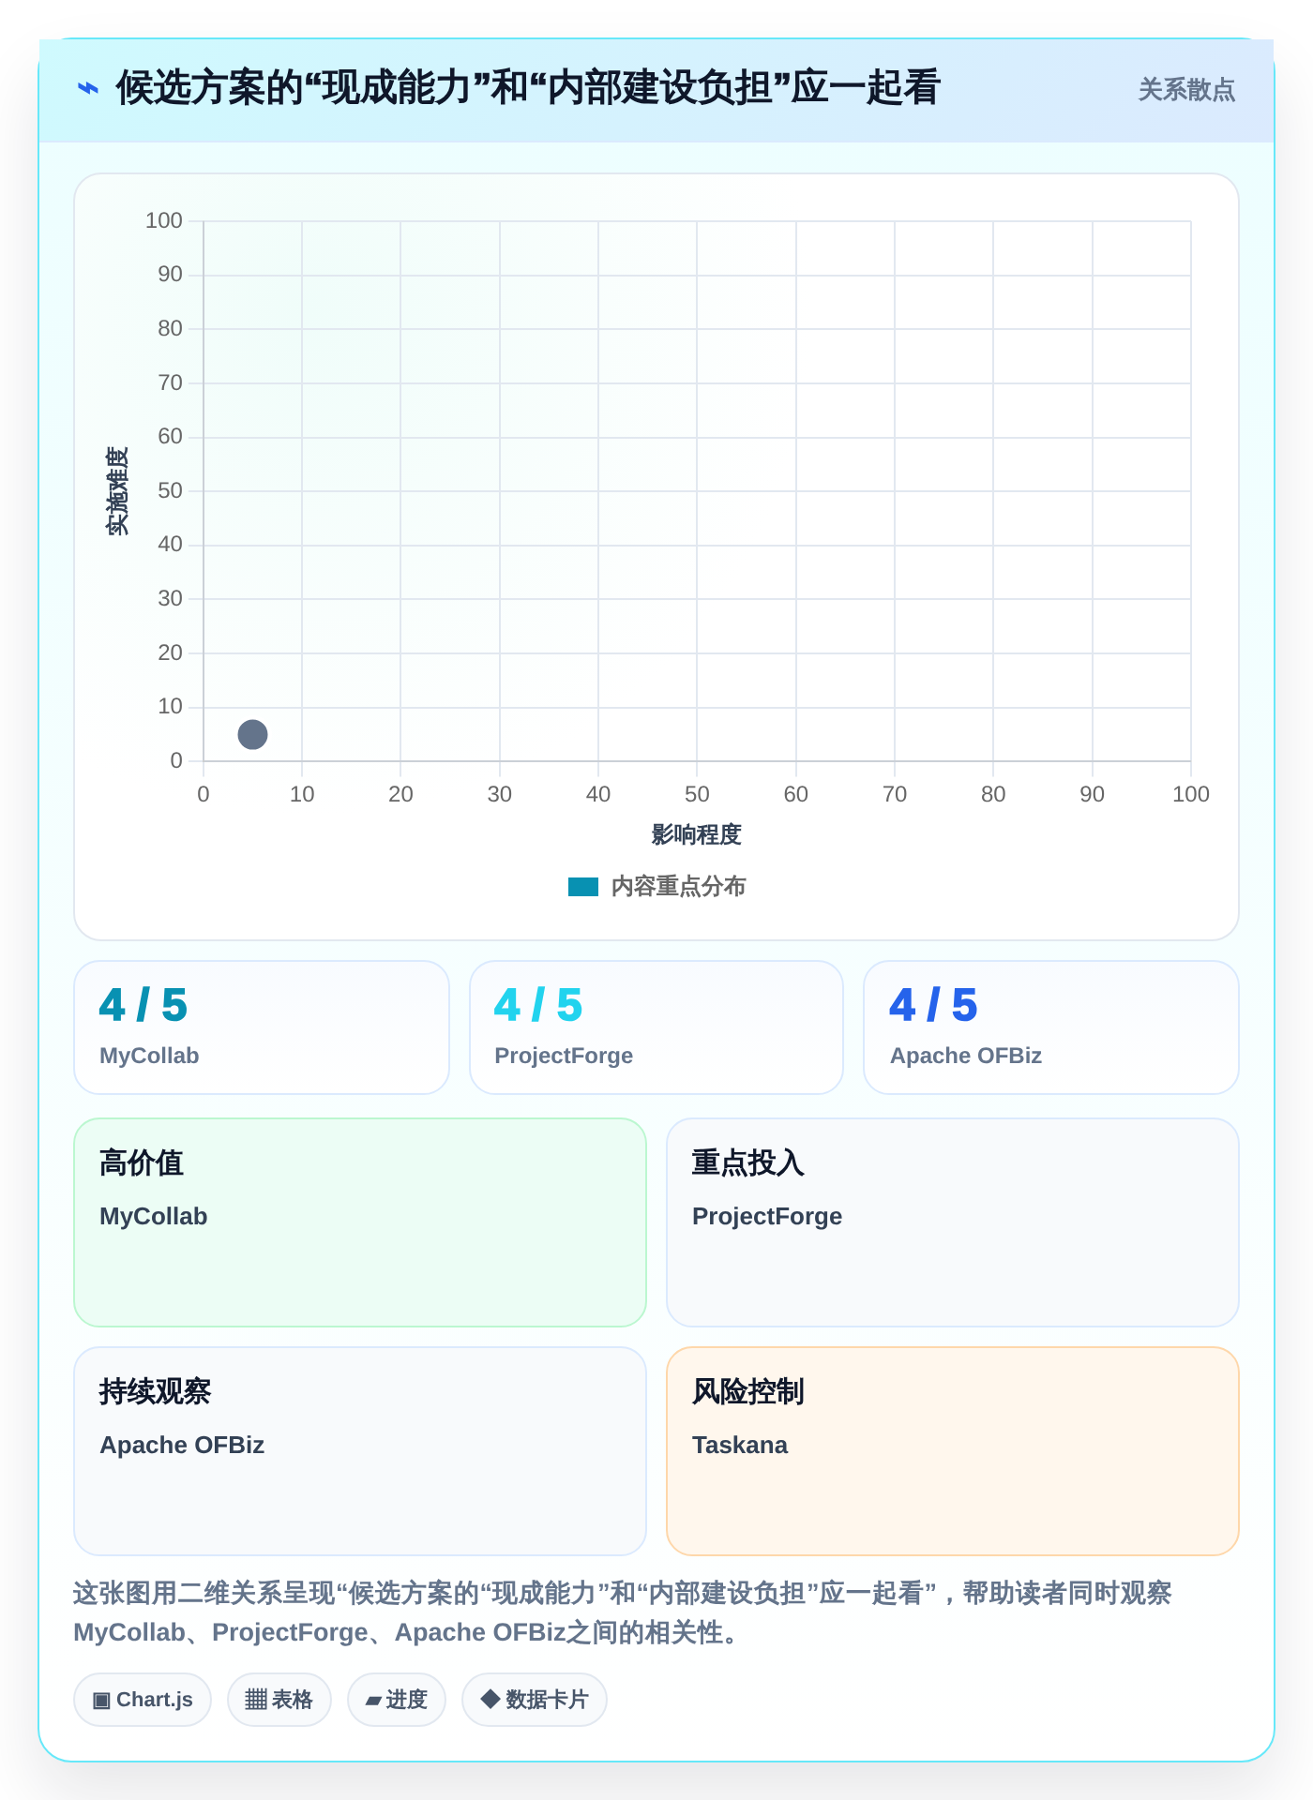Click the Taskana text in 风险控制 card
This screenshot has width=1313, height=1800.
[740, 1445]
